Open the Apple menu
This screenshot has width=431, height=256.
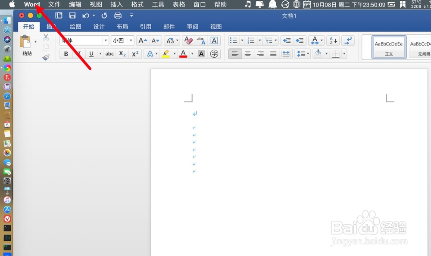click(12, 4)
